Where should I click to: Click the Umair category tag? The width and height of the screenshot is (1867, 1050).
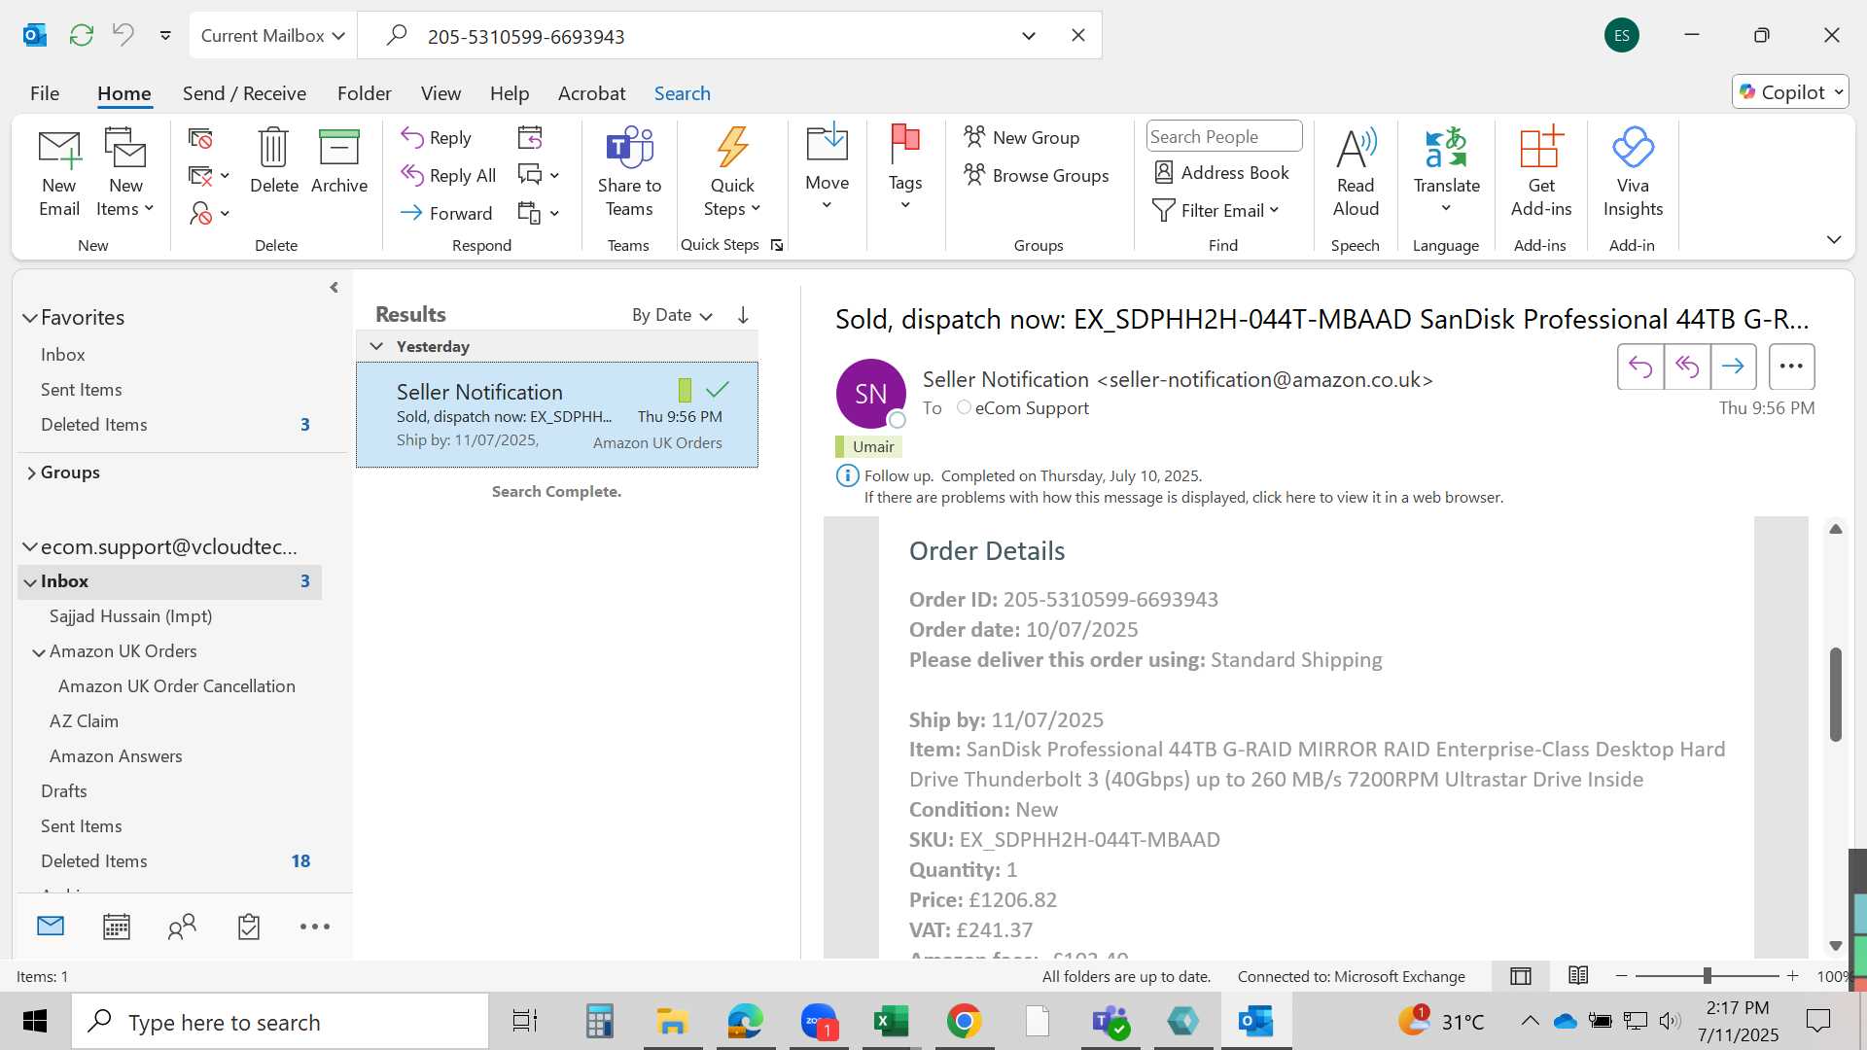(x=868, y=446)
